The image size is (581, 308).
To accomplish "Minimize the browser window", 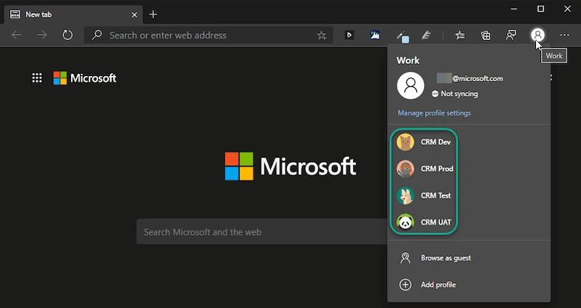I will click(x=513, y=9).
